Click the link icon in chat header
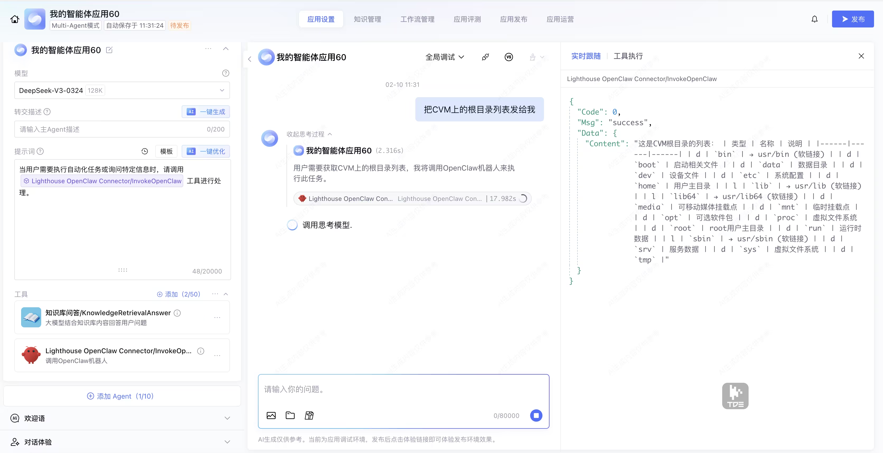The height and width of the screenshot is (453, 883). [485, 57]
